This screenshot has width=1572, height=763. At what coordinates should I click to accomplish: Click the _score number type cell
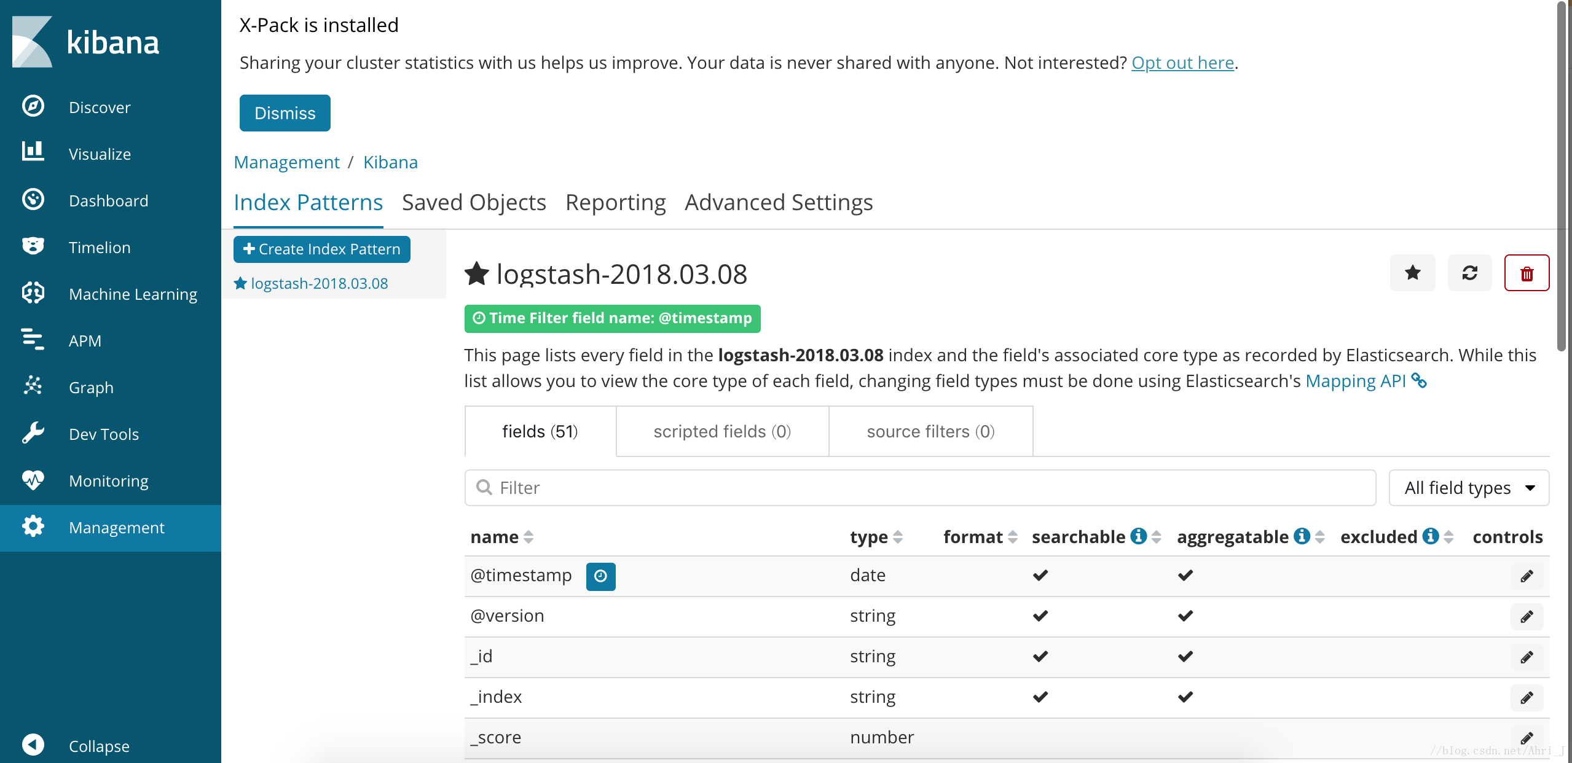(882, 737)
